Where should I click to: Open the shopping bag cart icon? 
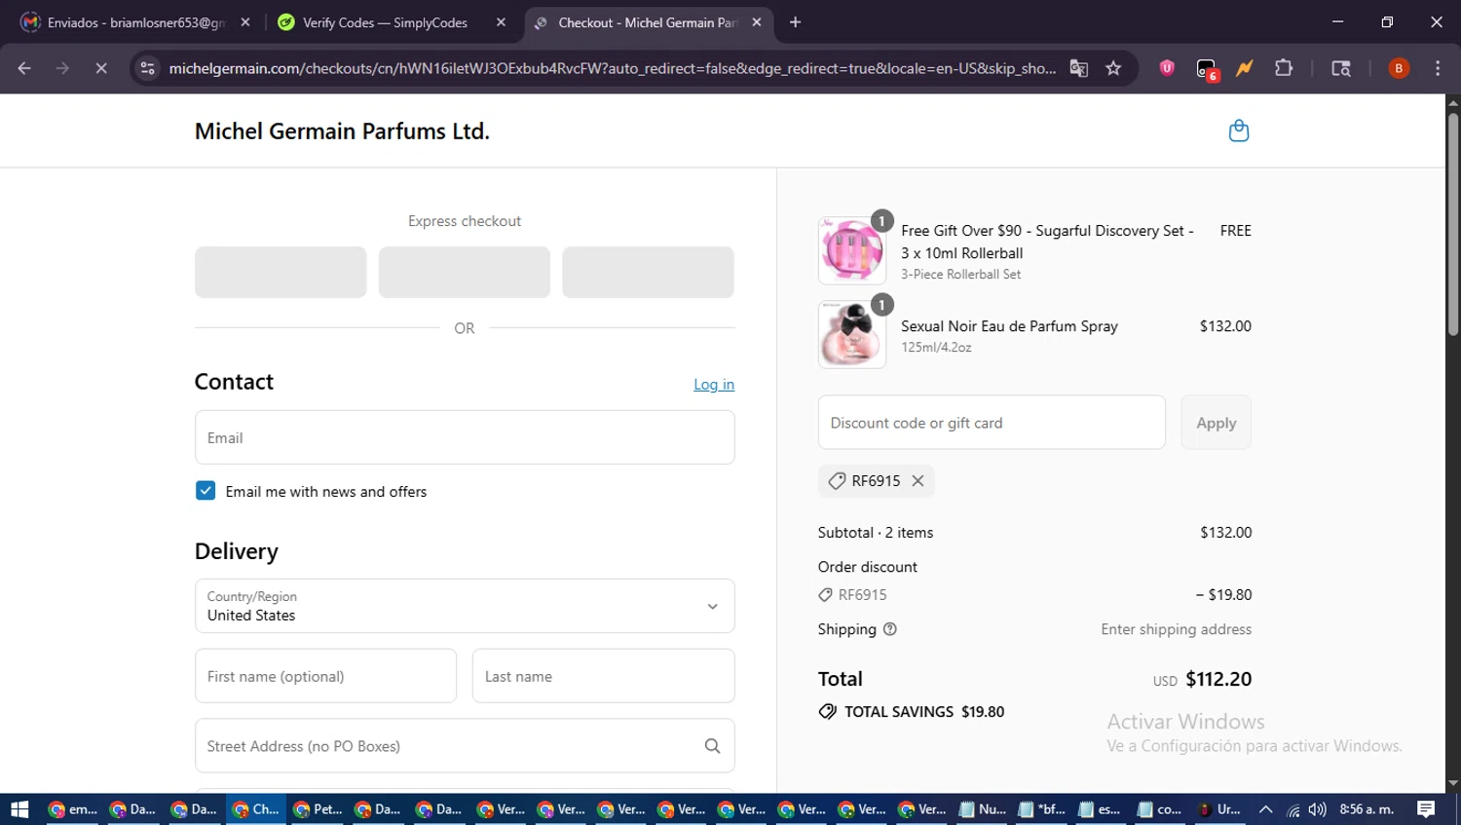[x=1238, y=131]
